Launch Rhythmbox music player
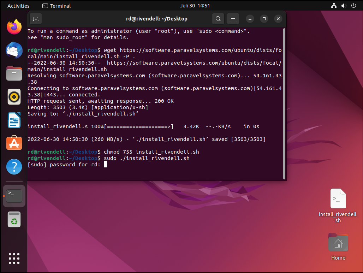Image resolution: width=363 pixels, height=273 pixels. pyautogui.click(x=14, y=97)
